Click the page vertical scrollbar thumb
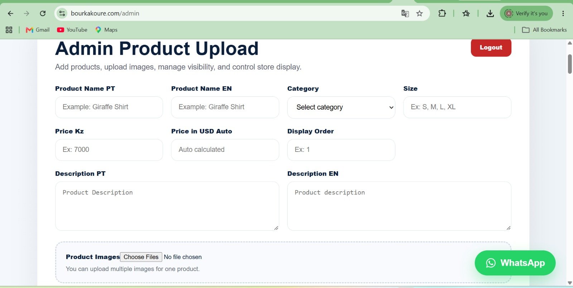573x288 pixels. pos(570,64)
